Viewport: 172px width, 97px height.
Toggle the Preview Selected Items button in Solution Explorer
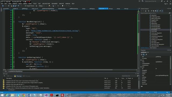(162, 11)
